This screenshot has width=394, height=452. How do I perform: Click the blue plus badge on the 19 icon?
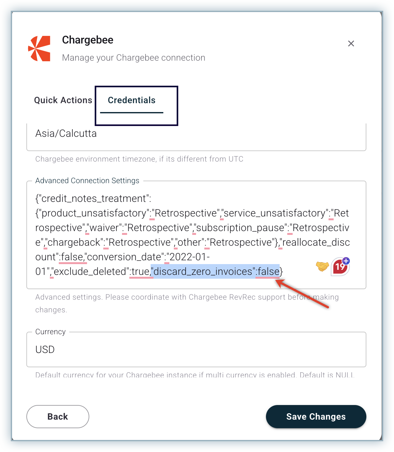tap(346, 261)
